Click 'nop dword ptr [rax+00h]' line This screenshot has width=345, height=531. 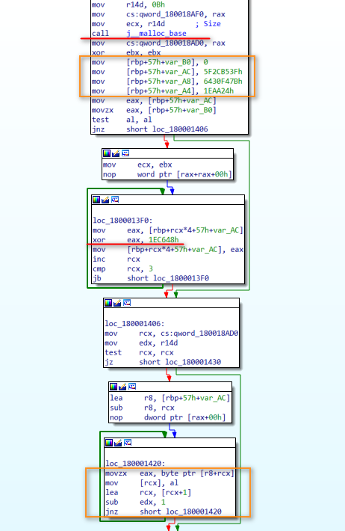pyautogui.click(x=168, y=417)
